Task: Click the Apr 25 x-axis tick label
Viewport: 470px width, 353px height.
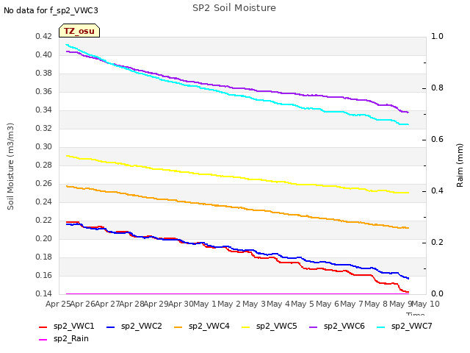Action: point(58,304)
